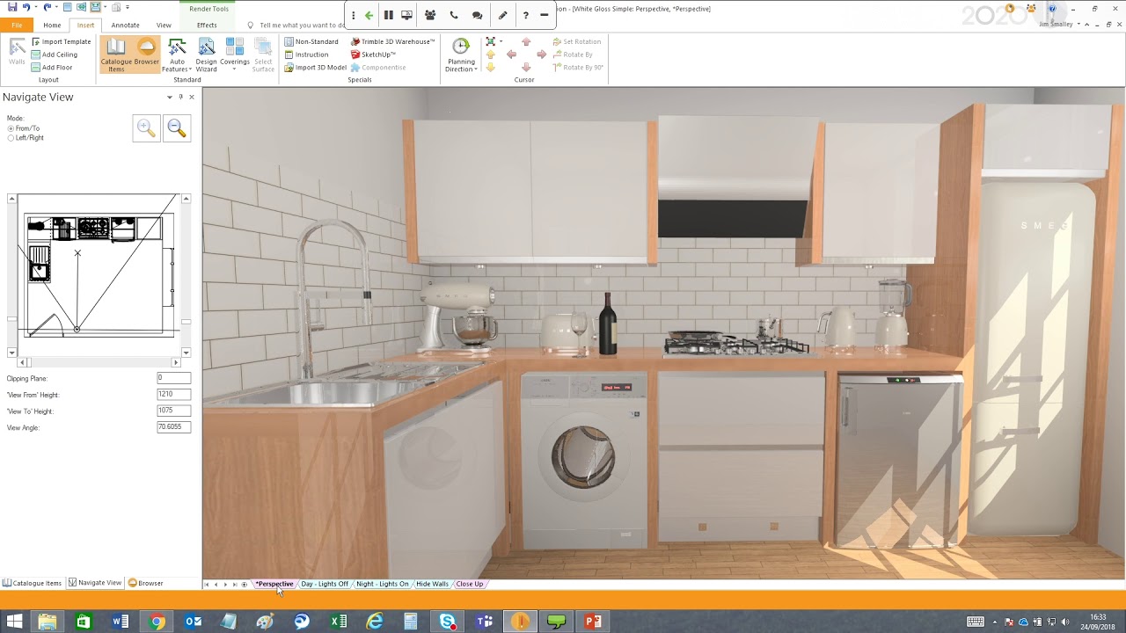This screenshot has height=633, width=1126.
Task: Click the green back arrow on meeting toolbar
Action: [369, 15]
